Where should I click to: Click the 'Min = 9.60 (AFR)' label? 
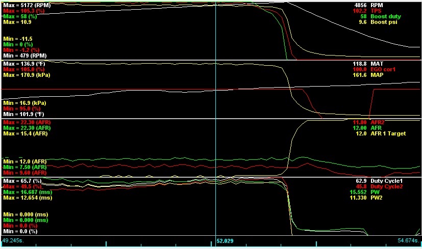coord(25,173)
